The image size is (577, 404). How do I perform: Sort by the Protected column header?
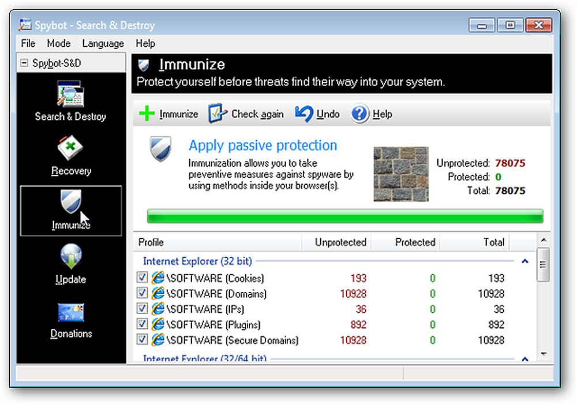click(405, 242)
